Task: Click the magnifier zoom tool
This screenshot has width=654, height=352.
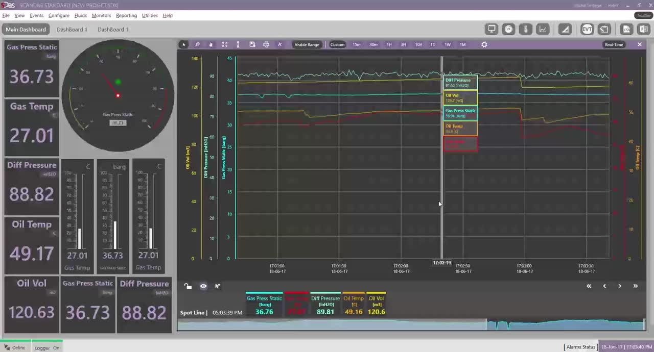Action: coord(197,45)
